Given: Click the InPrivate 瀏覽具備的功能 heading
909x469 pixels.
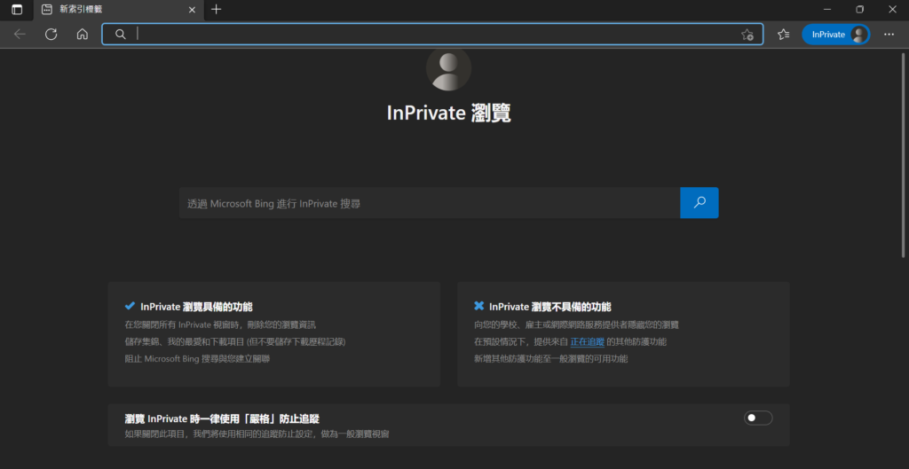Looking at the screenshot, I should [196, 306].
